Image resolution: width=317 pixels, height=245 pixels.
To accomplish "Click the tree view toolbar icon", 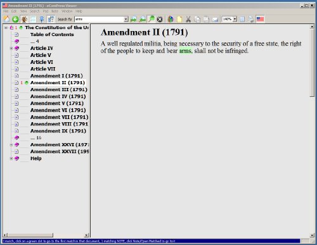I will (x=51, y=19).
